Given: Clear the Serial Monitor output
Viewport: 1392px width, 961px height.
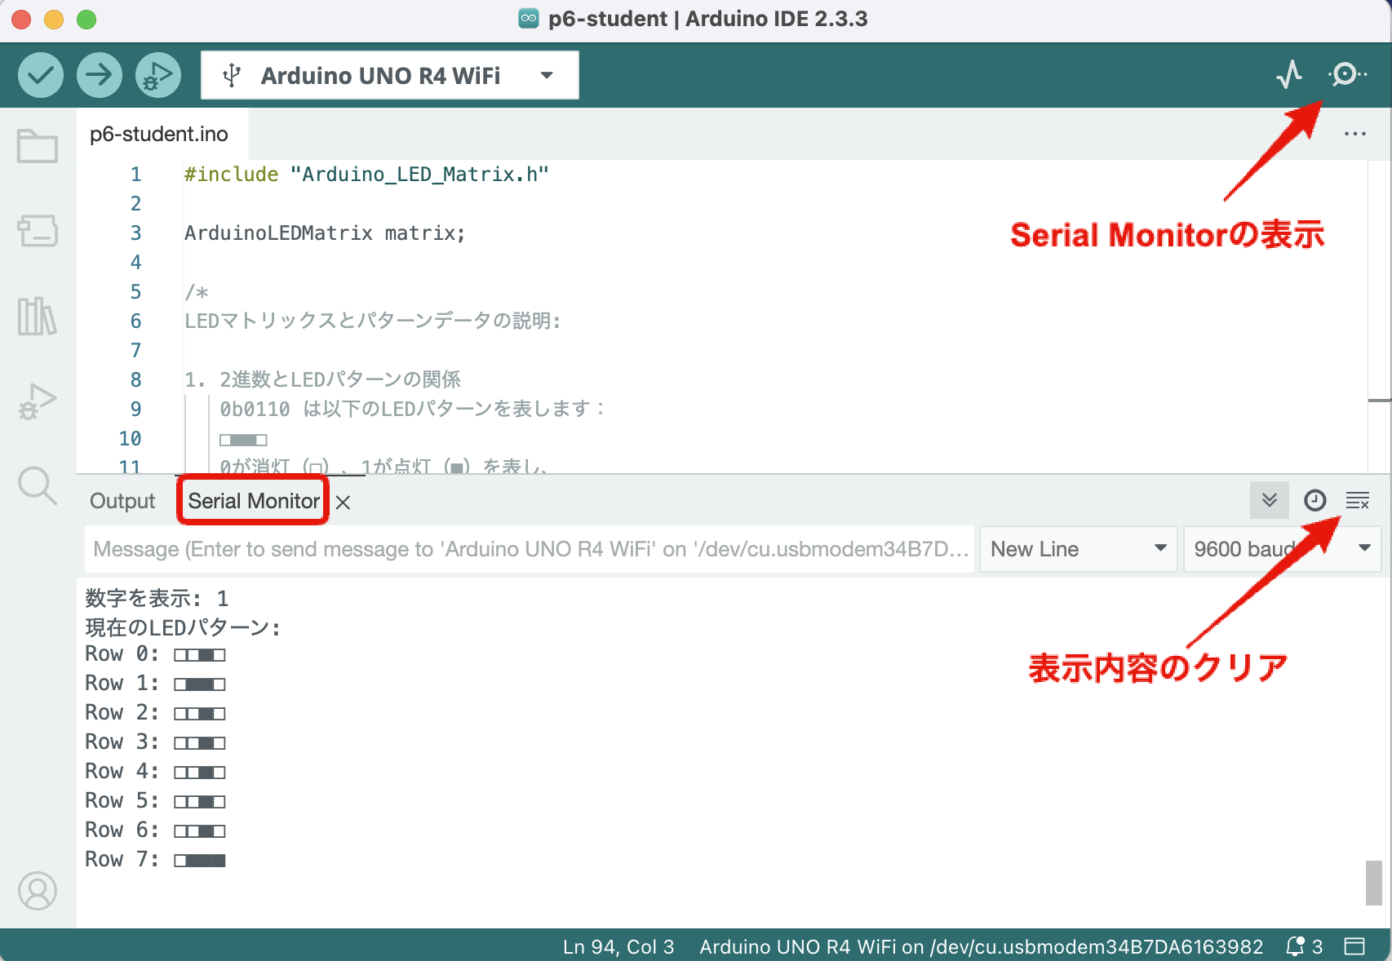Looking at the screenshot, I should [x=1358, y=501].
